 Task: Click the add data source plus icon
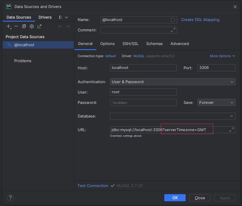coord(8,27)
